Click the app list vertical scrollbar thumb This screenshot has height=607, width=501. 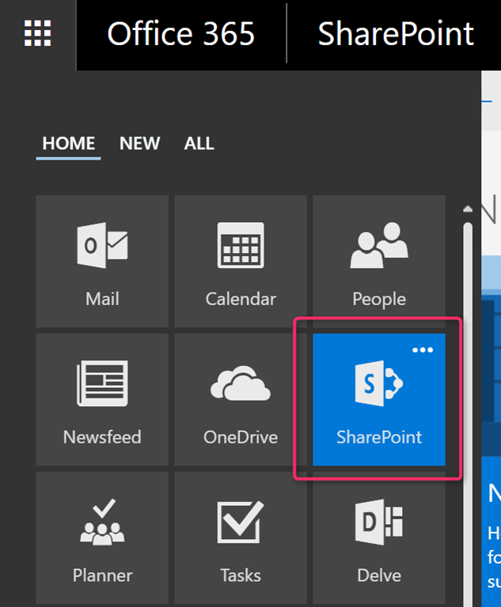point(468,414)
